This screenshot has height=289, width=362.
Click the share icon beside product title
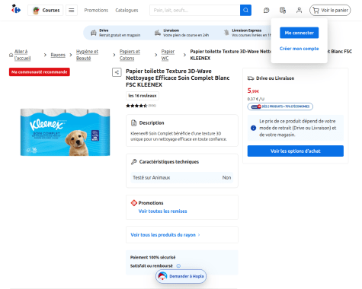click(x=117, y=72)
